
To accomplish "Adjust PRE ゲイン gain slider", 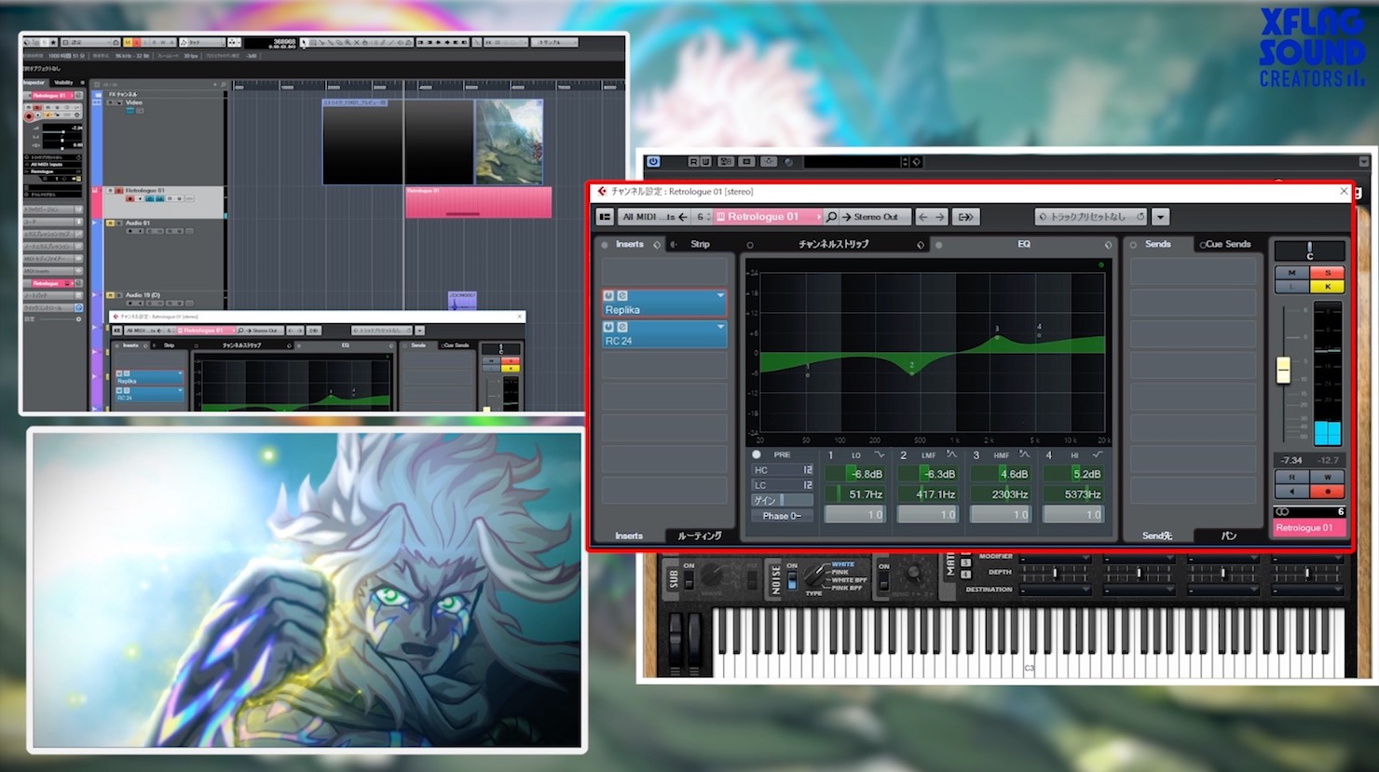I will tap(782, 500).
